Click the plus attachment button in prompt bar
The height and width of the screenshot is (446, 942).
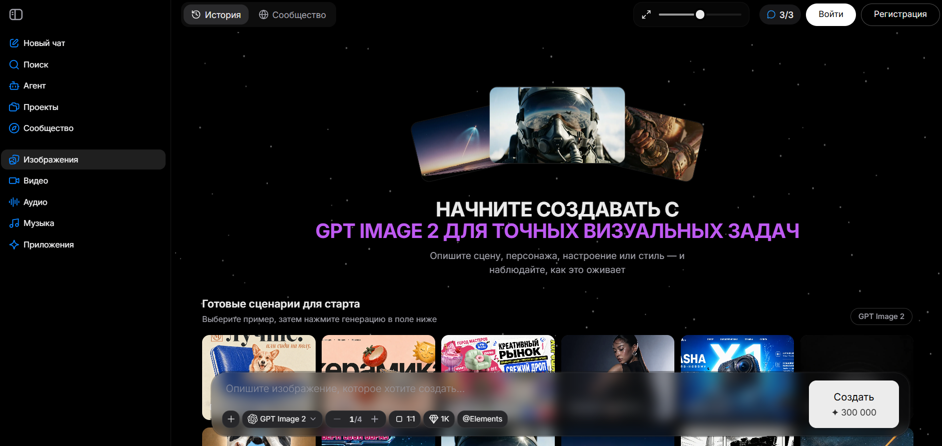231,419
